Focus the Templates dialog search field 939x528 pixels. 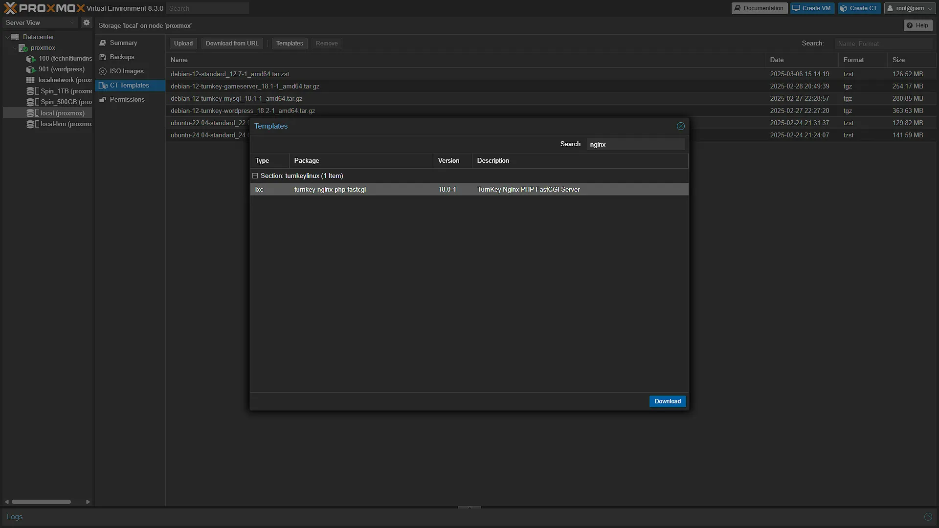click(636, 144)
